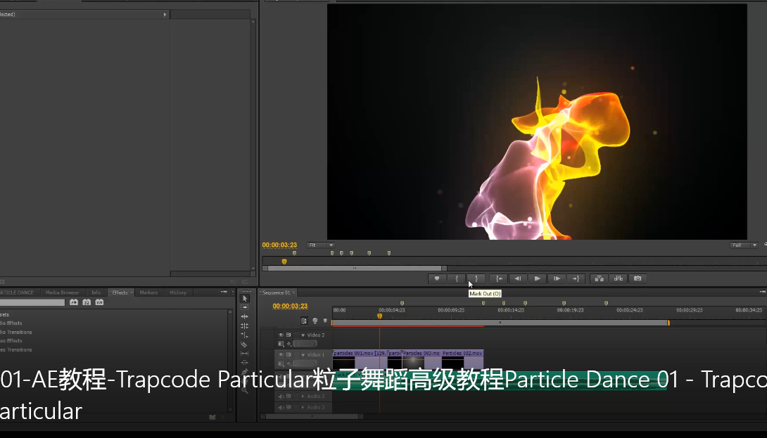Click program monitor timecode 00:00:03:23
This screenshot has width=767, height=438.
click(x=279, y=245)
